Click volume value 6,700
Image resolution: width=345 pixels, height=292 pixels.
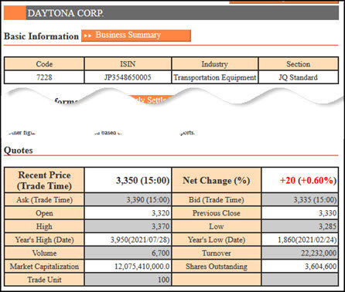(128, 253)
